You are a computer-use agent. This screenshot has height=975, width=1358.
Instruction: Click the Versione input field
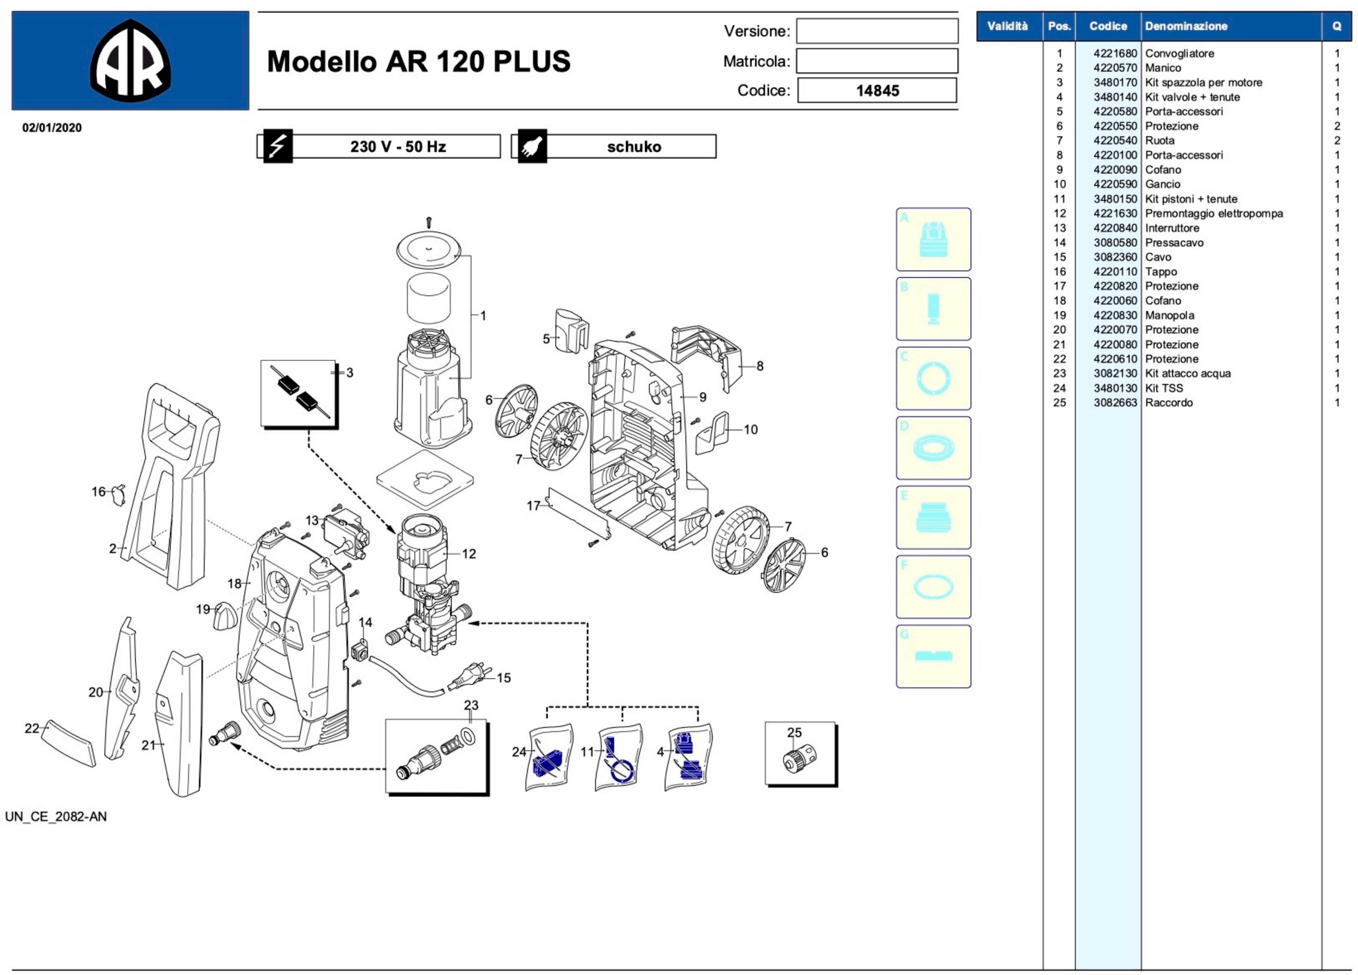pos(877,31)
